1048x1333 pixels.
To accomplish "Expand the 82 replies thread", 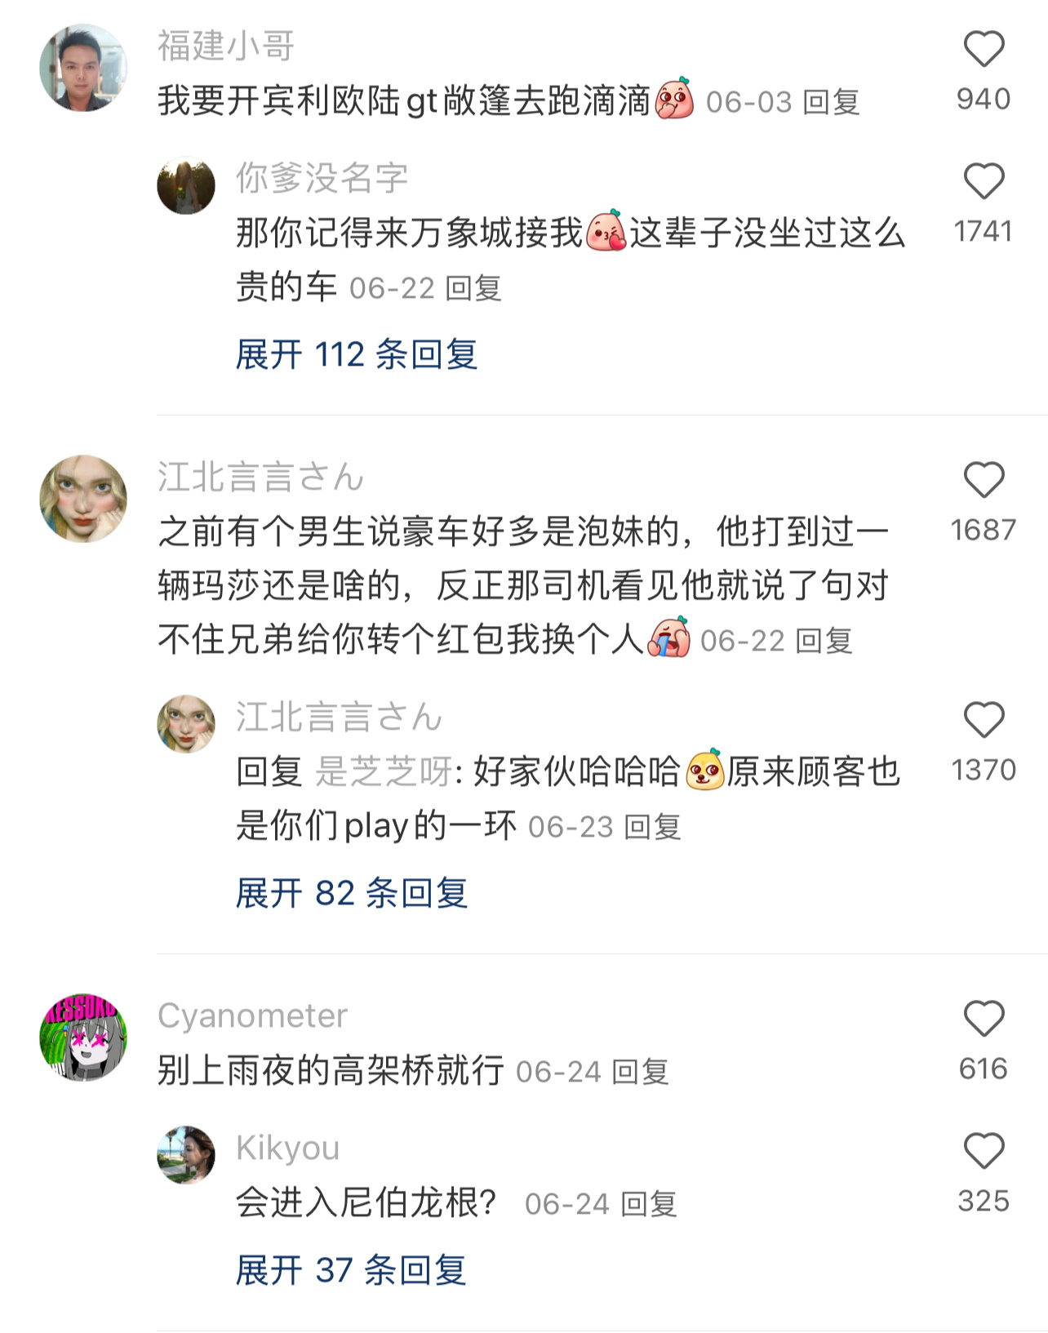I will tap(352, 894).
